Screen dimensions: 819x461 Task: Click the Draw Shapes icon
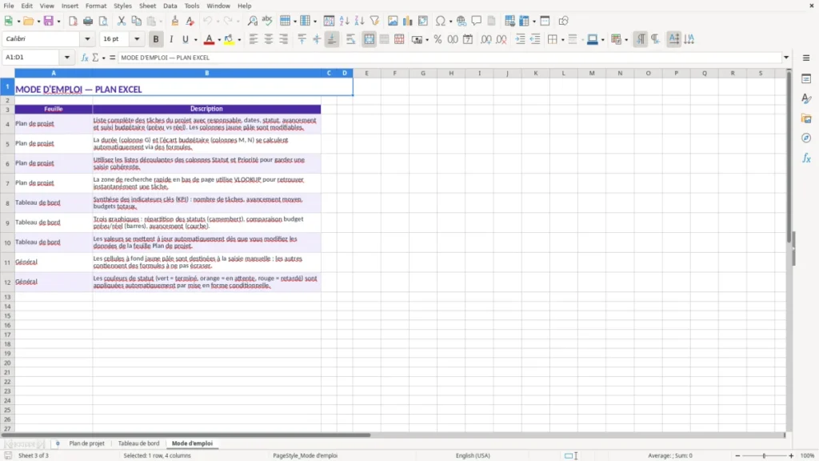[563, 21]
